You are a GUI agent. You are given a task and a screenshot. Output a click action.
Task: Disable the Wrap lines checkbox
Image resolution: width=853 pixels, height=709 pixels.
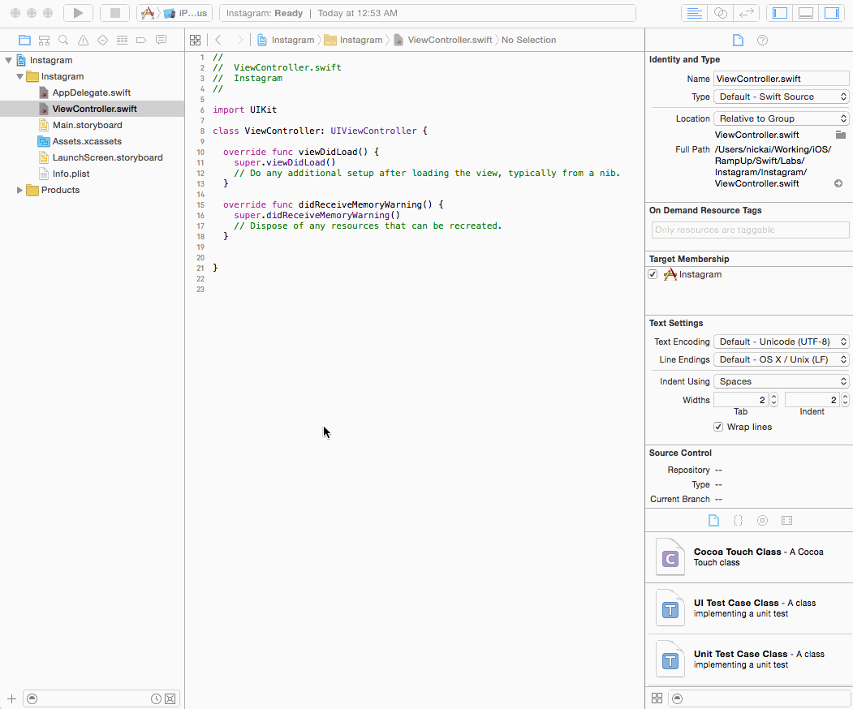click(x=718, y=427)
